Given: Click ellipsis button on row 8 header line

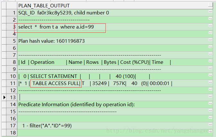Looking at the screenshot, I should [x=210, y=62].
